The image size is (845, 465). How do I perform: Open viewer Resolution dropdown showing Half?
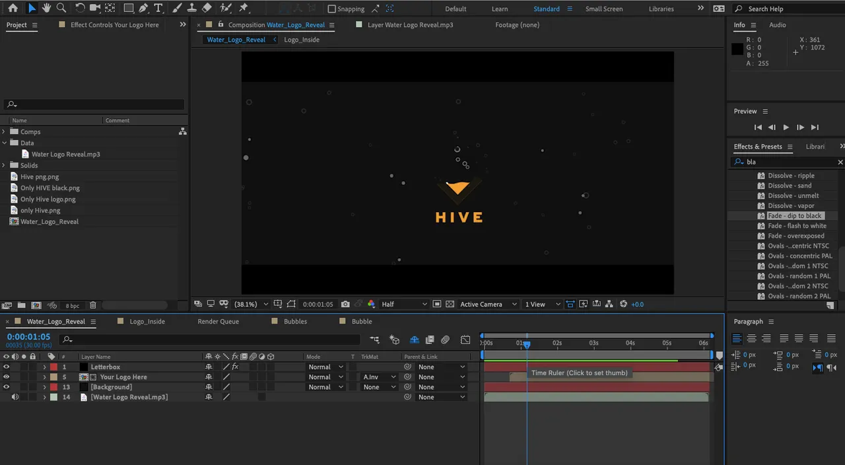[x=404, y=304]
